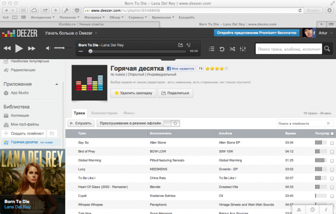Click Safari forward button
Viewport: 336px width, 214px height.
point(13,10)
